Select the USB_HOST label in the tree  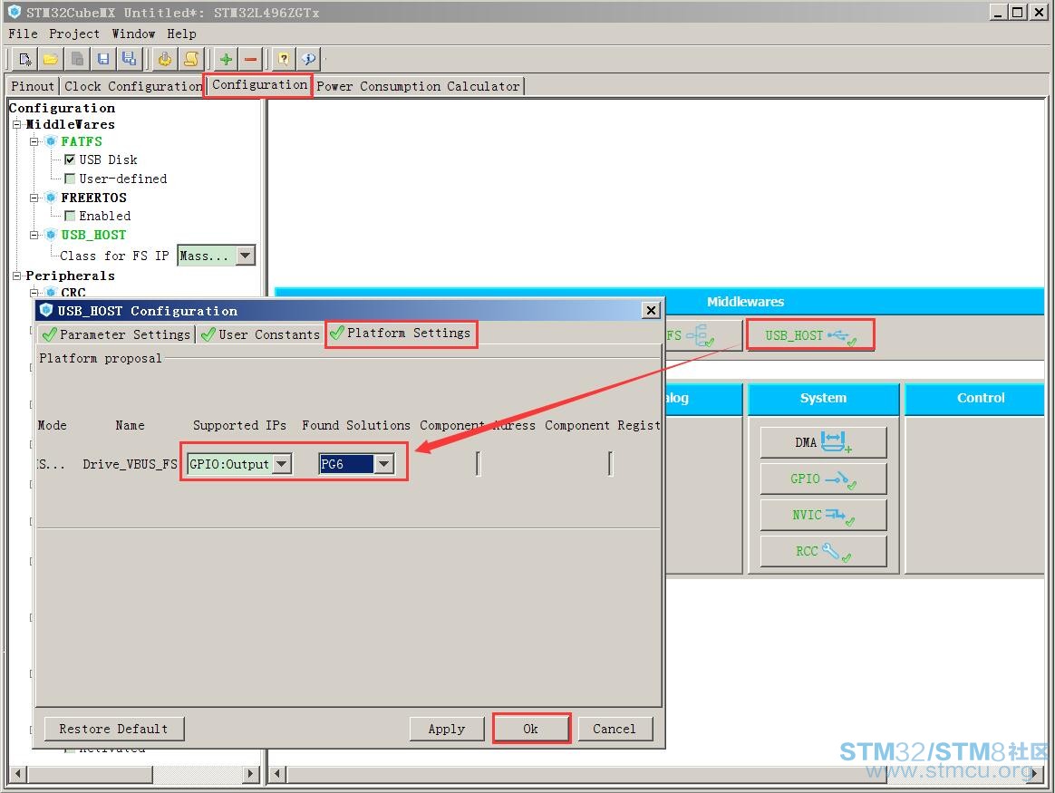point(93,235)
